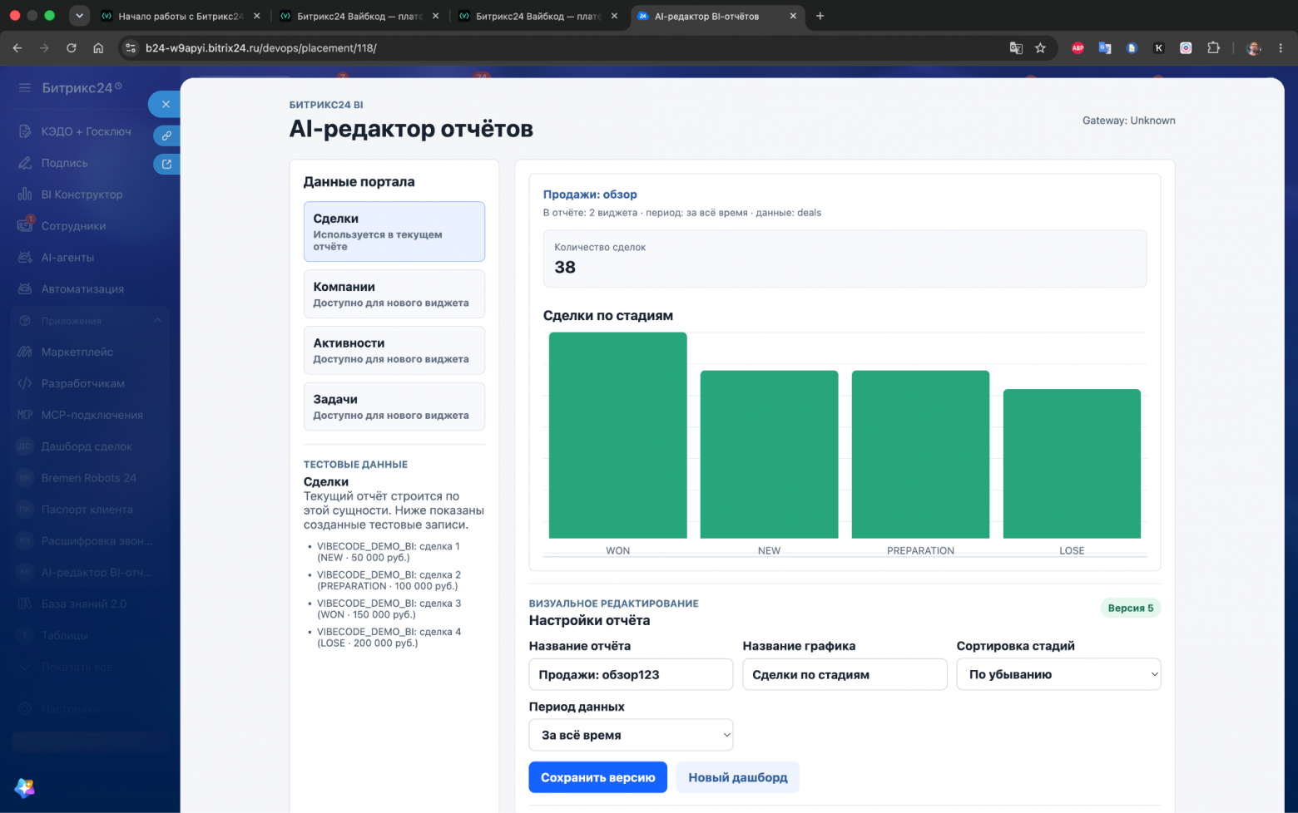Open Дашборд сделок in the sidebar

(x=87, y=446)
